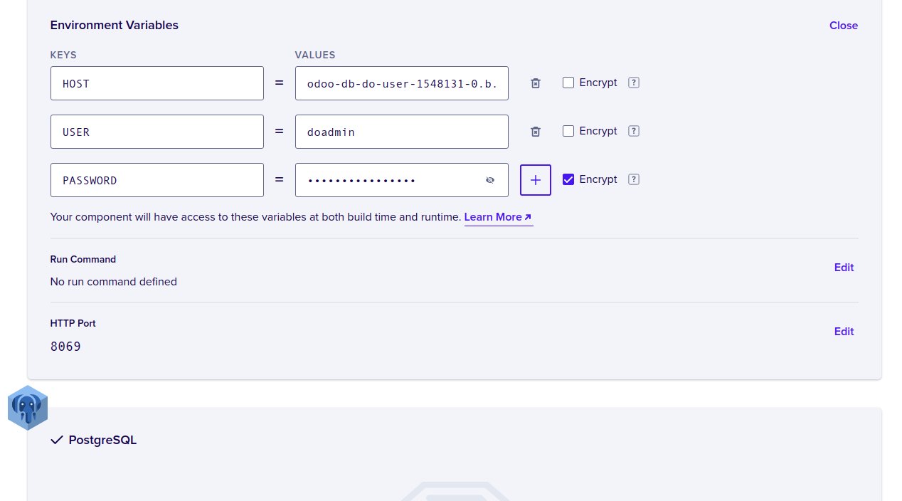Click the PostgreSQL elephant hexagon icon
The image size is (902, 501).
(x=28, y=408)
